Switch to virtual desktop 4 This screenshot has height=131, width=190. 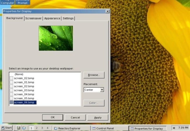click(47, 128)
